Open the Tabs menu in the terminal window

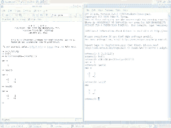click(118, 10)
